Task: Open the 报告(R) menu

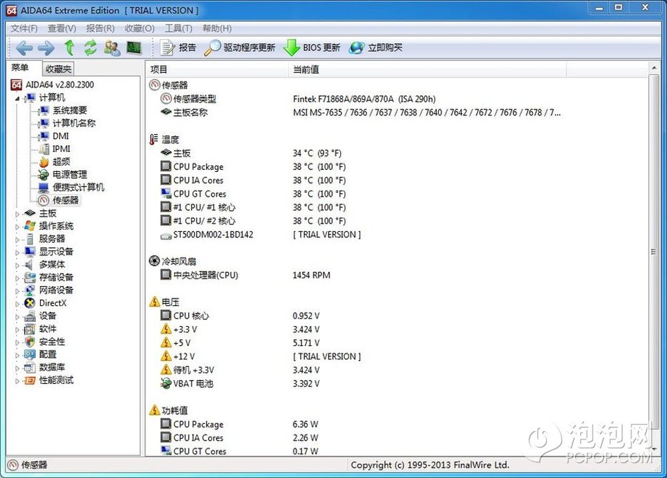Action: pos(101,29)
